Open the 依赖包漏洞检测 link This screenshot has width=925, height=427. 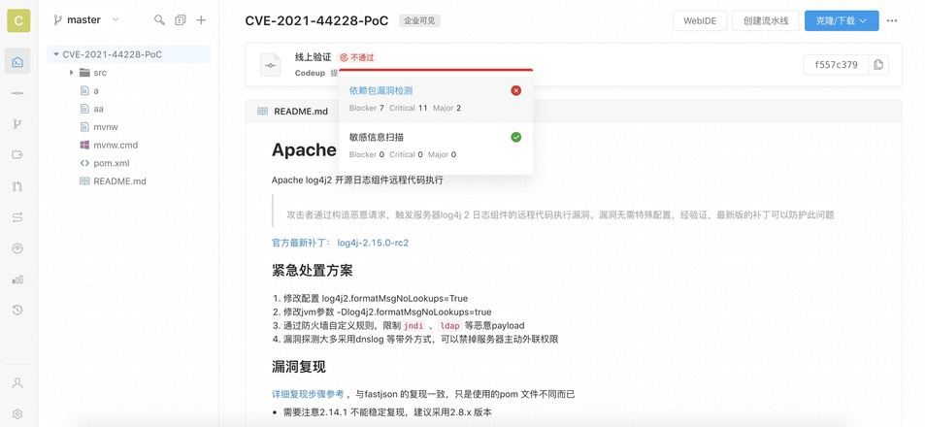380,90
